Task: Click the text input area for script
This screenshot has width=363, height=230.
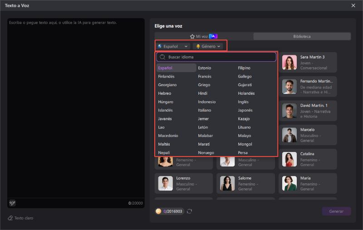Action: coord(76,108)
